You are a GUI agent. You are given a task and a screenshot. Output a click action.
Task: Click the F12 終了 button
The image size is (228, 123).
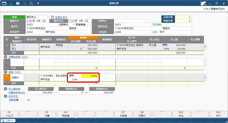(218, 114)
